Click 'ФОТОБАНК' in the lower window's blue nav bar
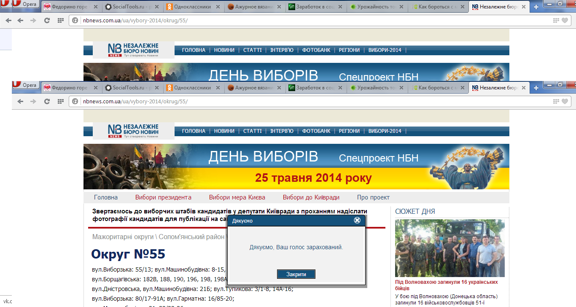 tap(316, 131)
